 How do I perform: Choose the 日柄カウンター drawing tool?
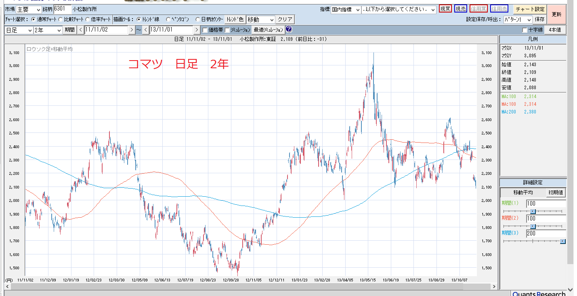tap(197, 19)
